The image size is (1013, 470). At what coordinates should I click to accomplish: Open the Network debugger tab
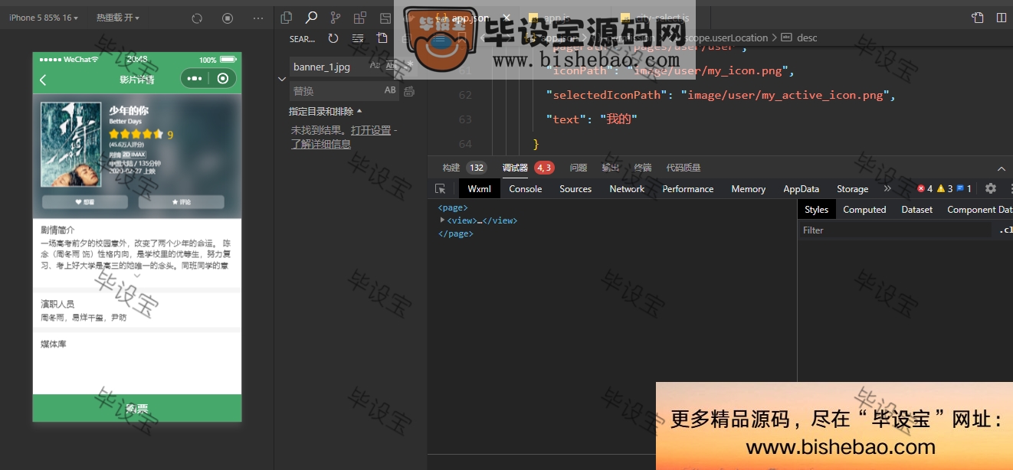click(x=627, y=189)
